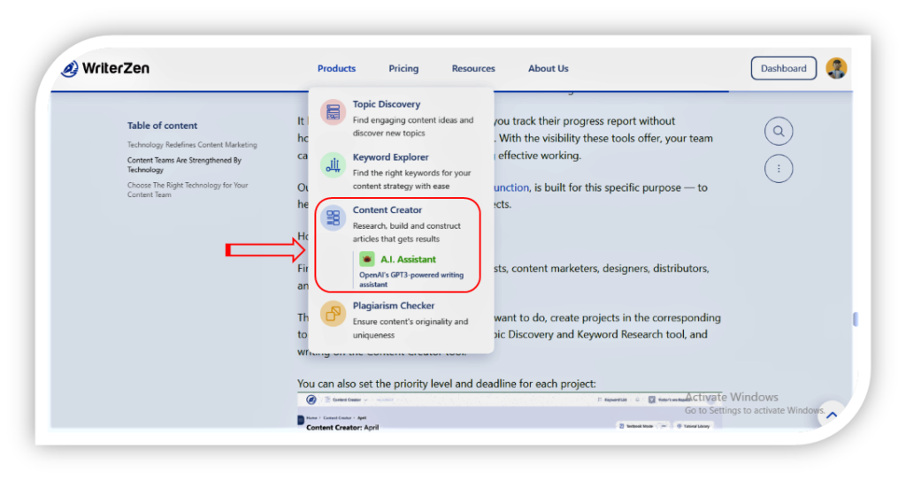Image resolution: width=906 pixels, height=480 pixels.
Task: Select Topic Discovery from the Products dropdown
Action: [x=387, y=104]
